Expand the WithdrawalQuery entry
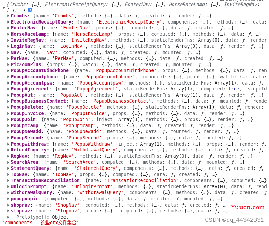 [8, 193]
